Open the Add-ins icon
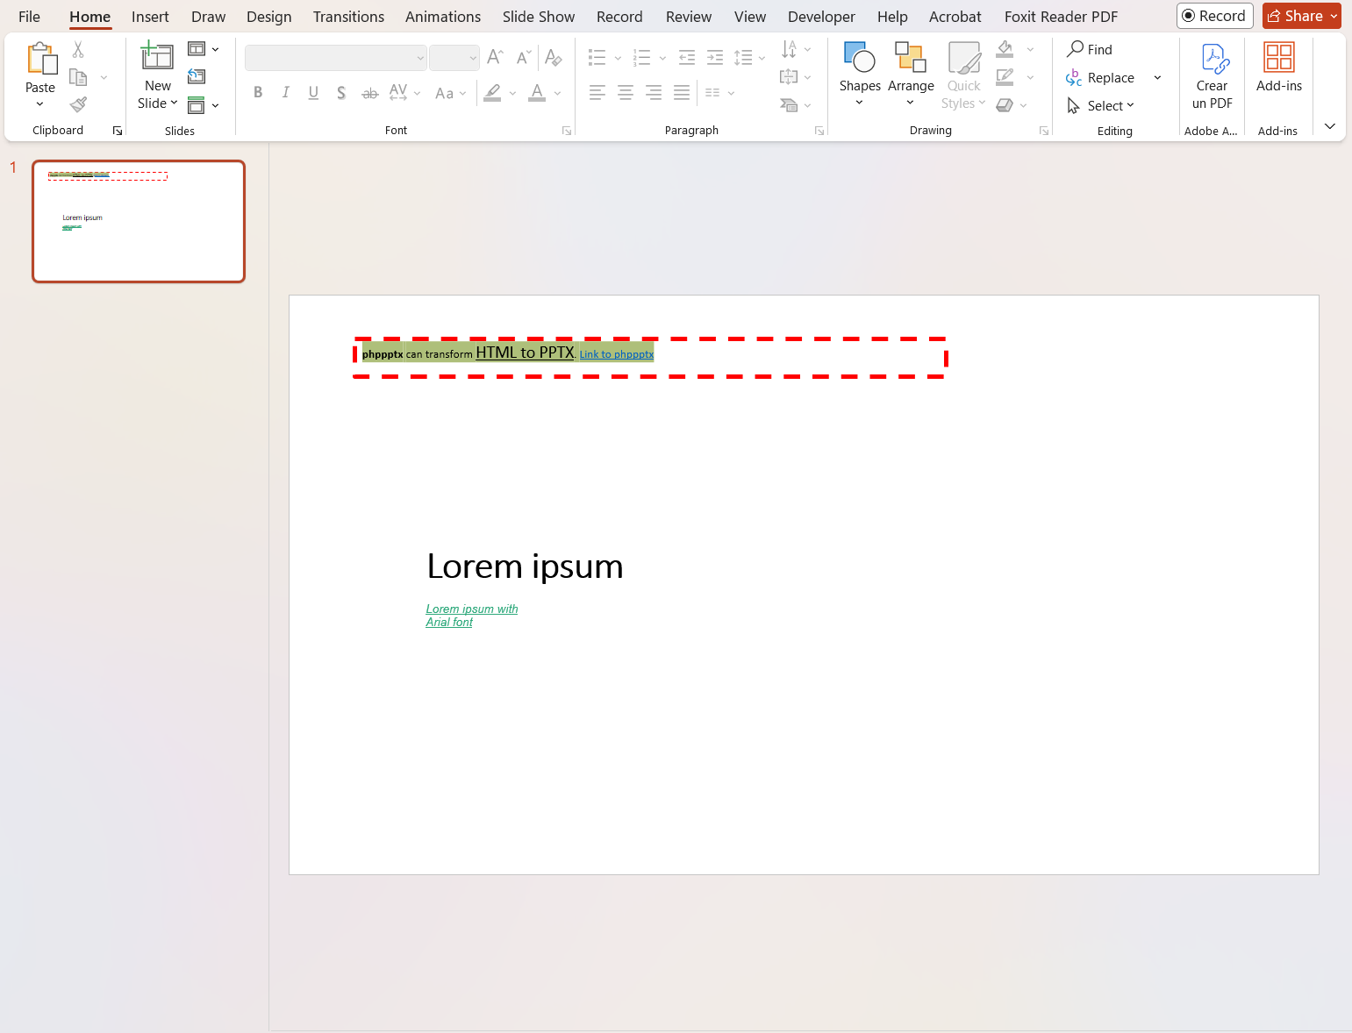 coord(1278,59)
